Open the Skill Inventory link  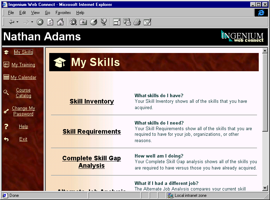[x=92, y=101]
